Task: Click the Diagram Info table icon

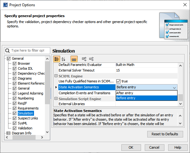Action: [9, 133]
